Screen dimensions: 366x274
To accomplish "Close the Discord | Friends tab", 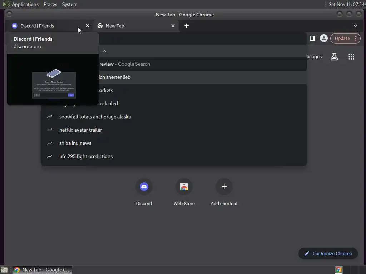I will [88, 26].
